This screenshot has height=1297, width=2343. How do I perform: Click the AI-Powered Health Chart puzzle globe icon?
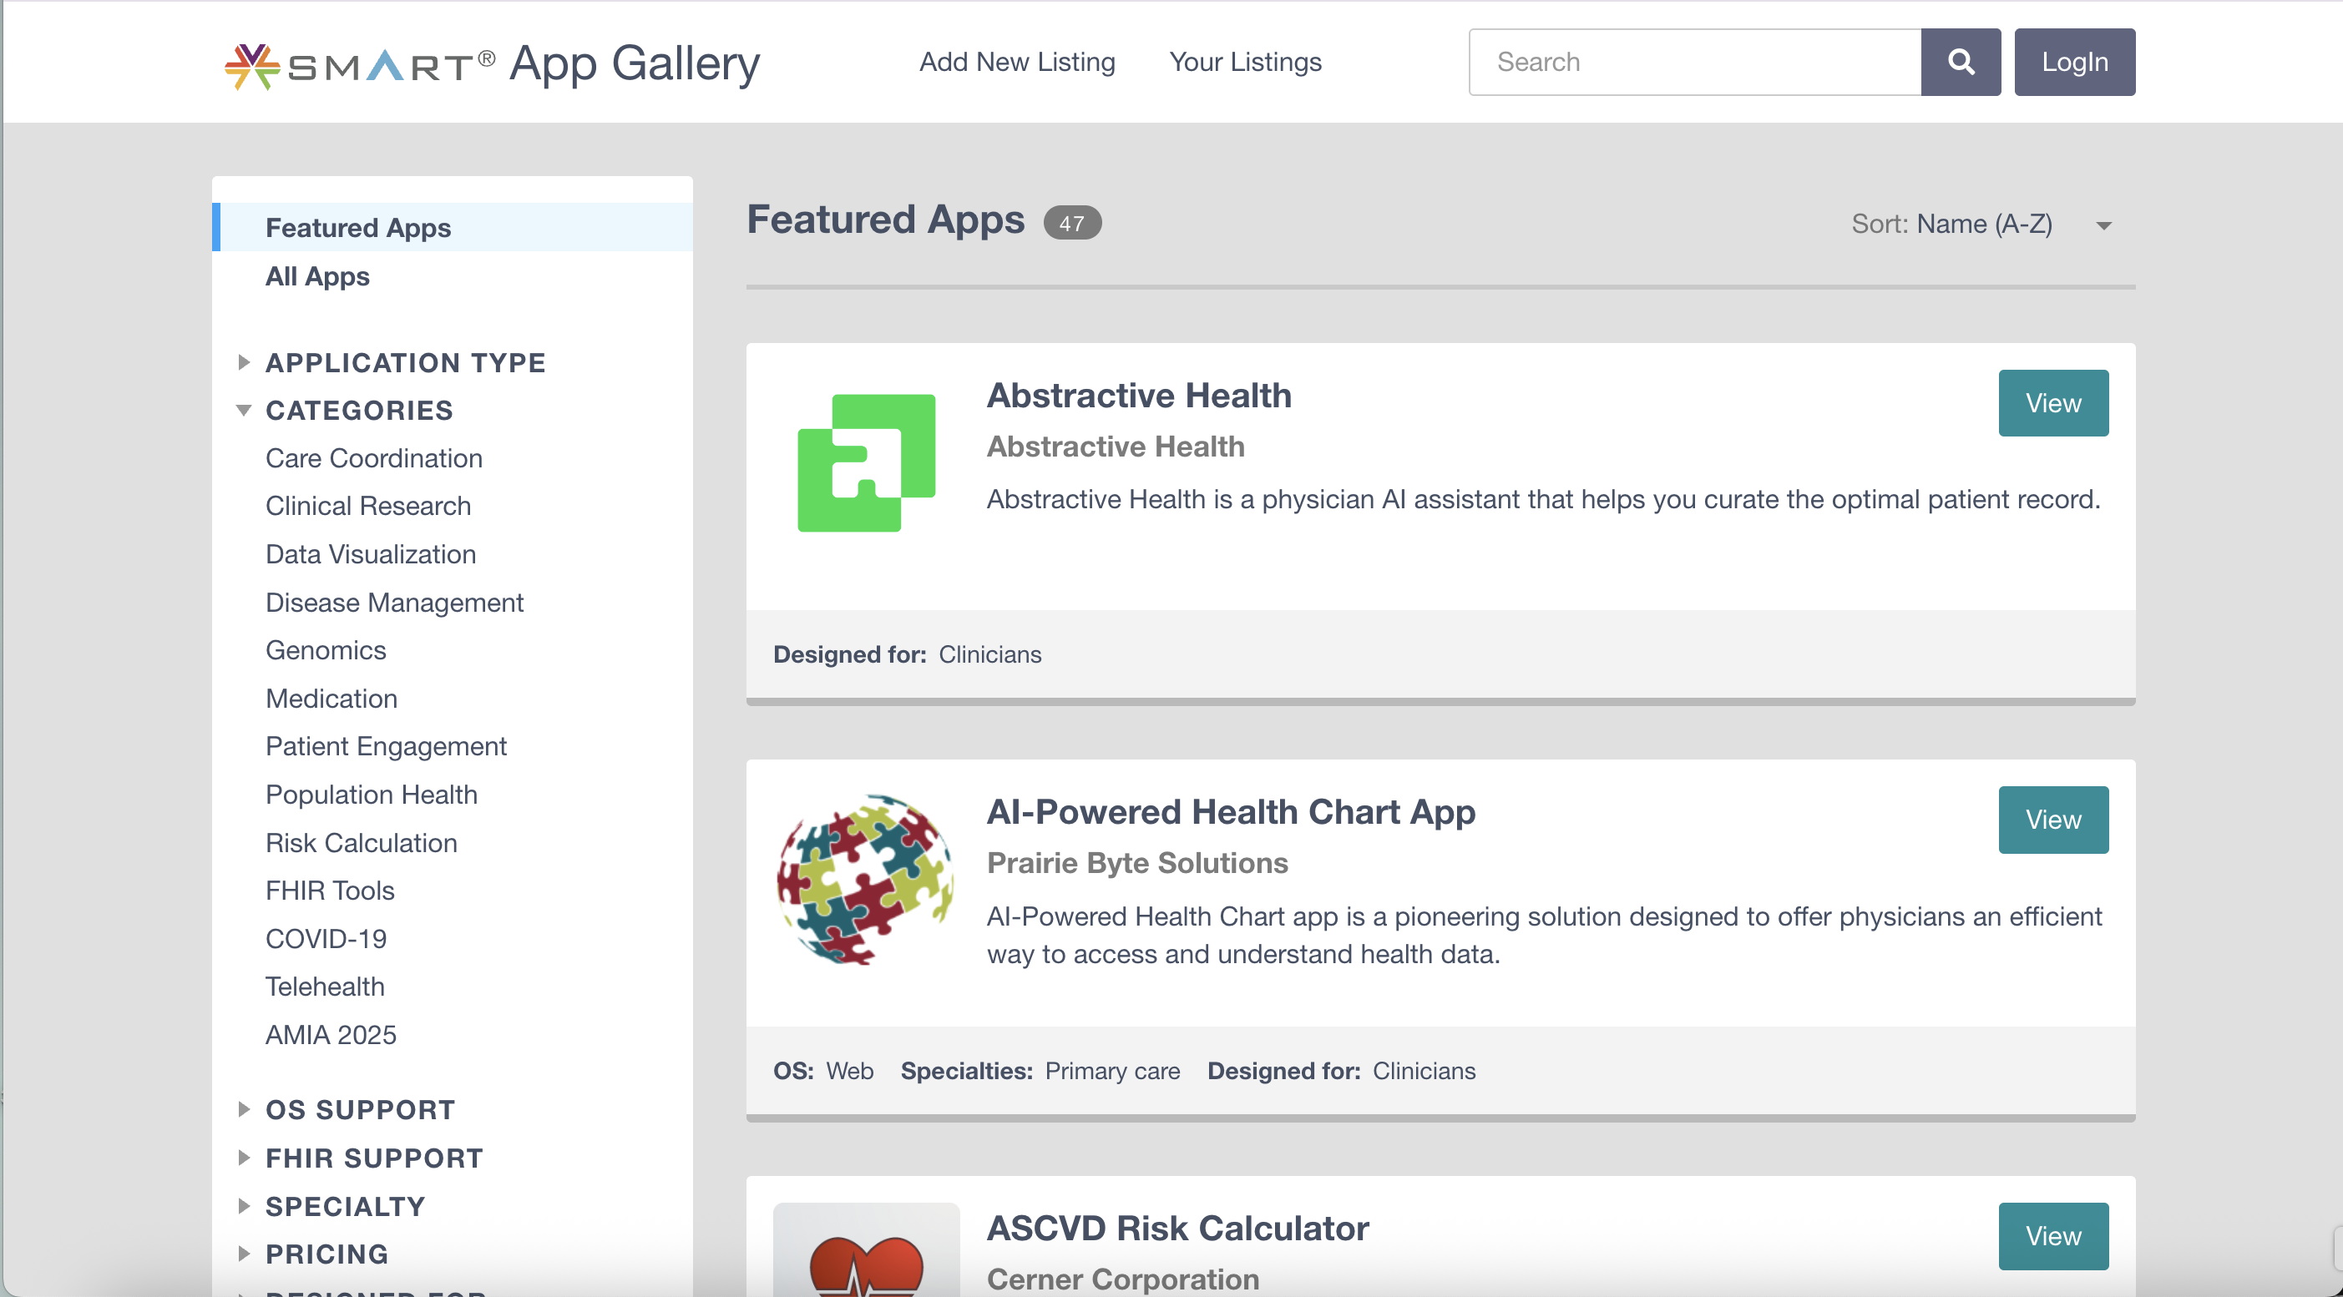coord(866,879)
